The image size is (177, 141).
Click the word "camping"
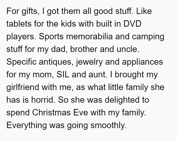[x=148, y=37]
